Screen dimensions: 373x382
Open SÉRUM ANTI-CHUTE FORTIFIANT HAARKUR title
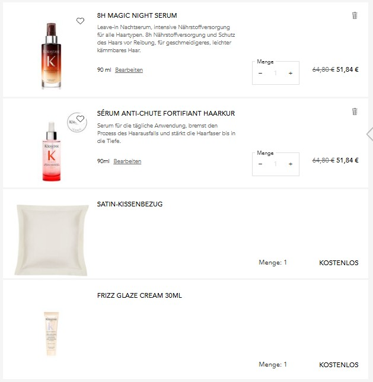[166, 113]
